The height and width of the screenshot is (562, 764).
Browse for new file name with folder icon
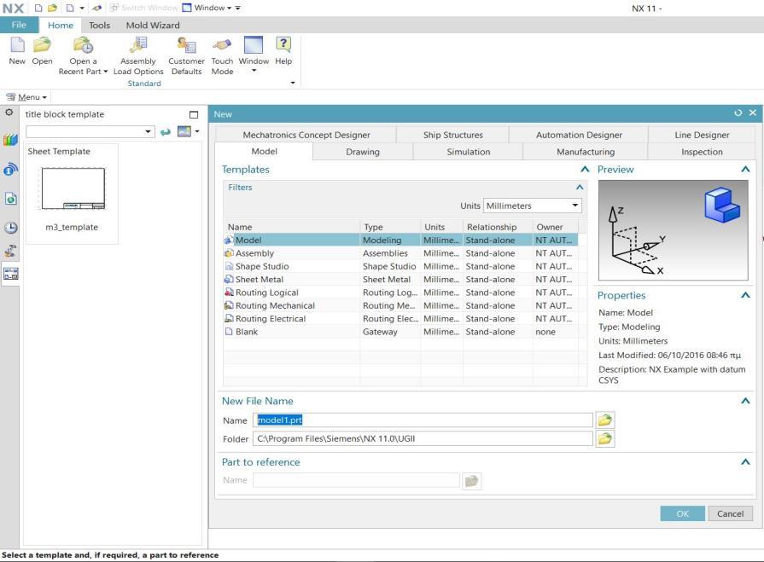pyautogui.click(x=604, y=420)
